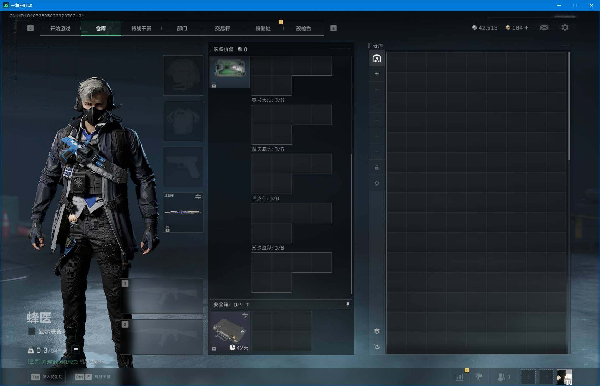The height and width of the screenshot is (386, 600).
Task: Switch to the 改枪台 tab
Action: [304, 28]
